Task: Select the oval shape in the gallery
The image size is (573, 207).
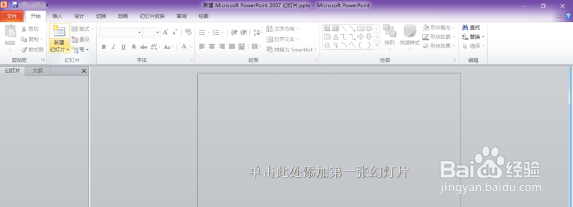Action: [369, 28]
